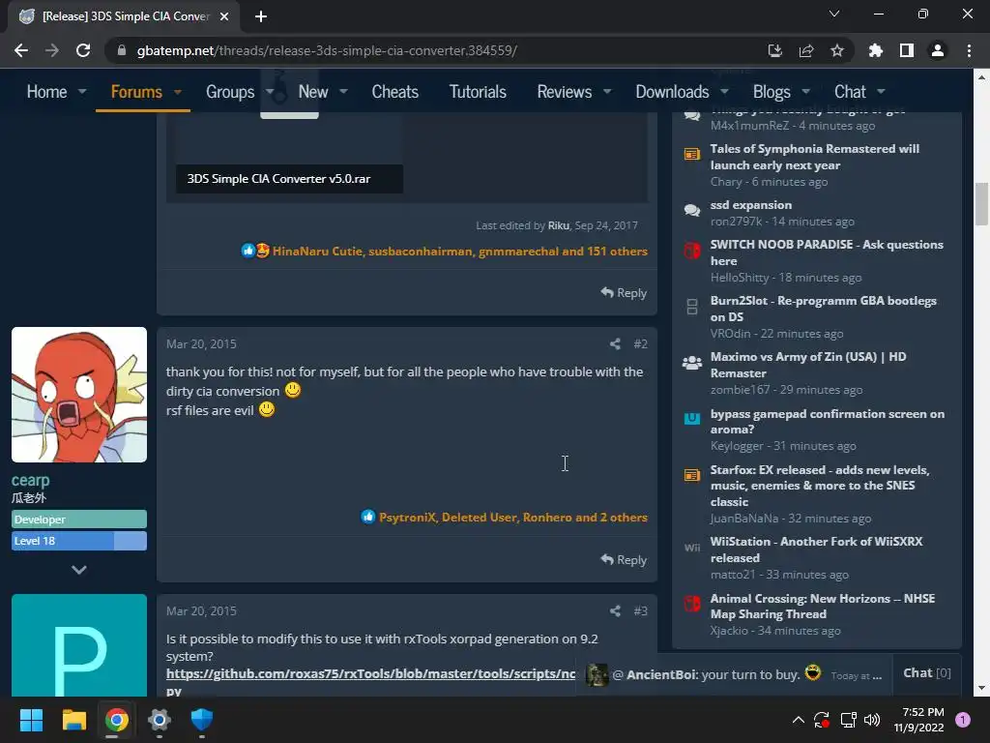Screen dimensions: 990x743
Task: Open Windows Start menu
Action: (x=31, y=720)
